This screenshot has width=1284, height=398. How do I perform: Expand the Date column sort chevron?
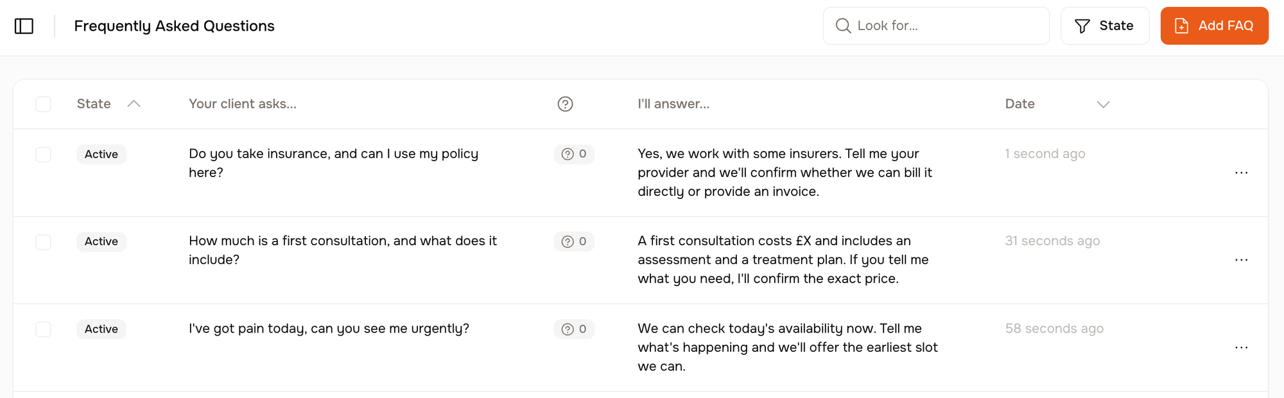[1103, 105]
